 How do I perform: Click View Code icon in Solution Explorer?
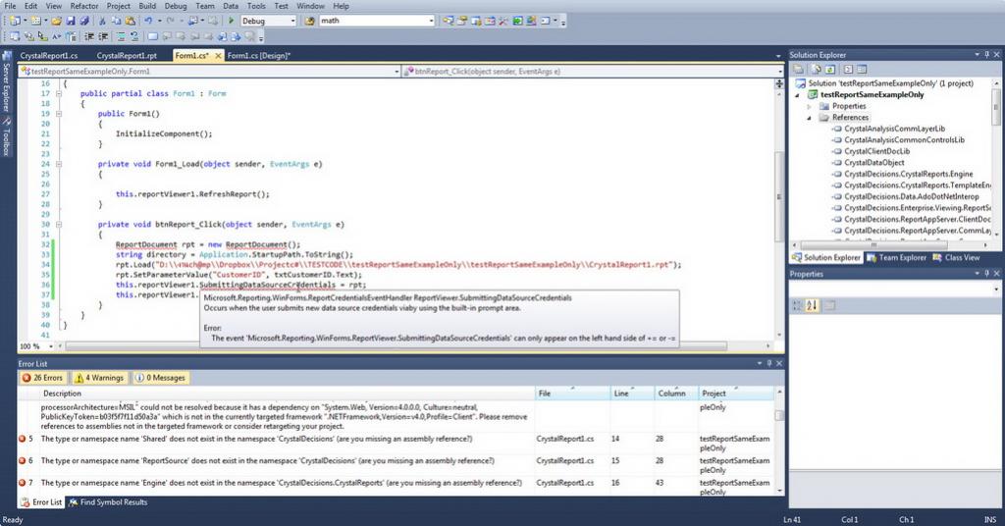pos(848,70)
